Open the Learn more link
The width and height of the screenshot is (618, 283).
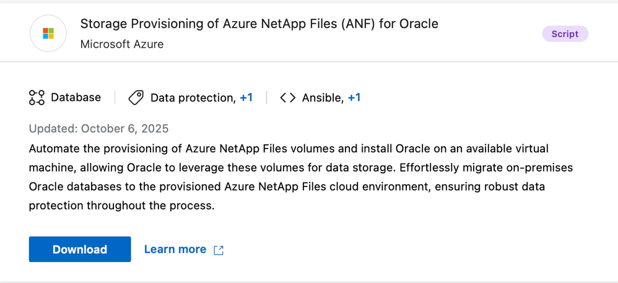(175, 250)
